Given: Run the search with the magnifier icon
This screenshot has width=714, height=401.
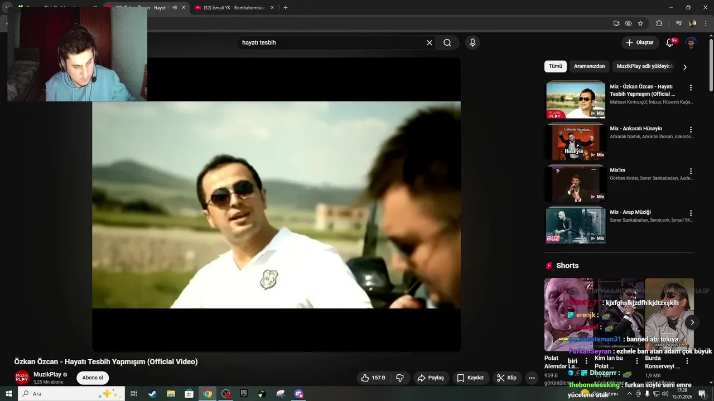Looking at the screenshot, I should point(447,43).
